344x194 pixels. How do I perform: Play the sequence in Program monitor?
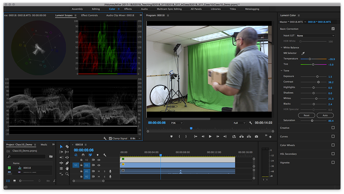pos(210,136)
